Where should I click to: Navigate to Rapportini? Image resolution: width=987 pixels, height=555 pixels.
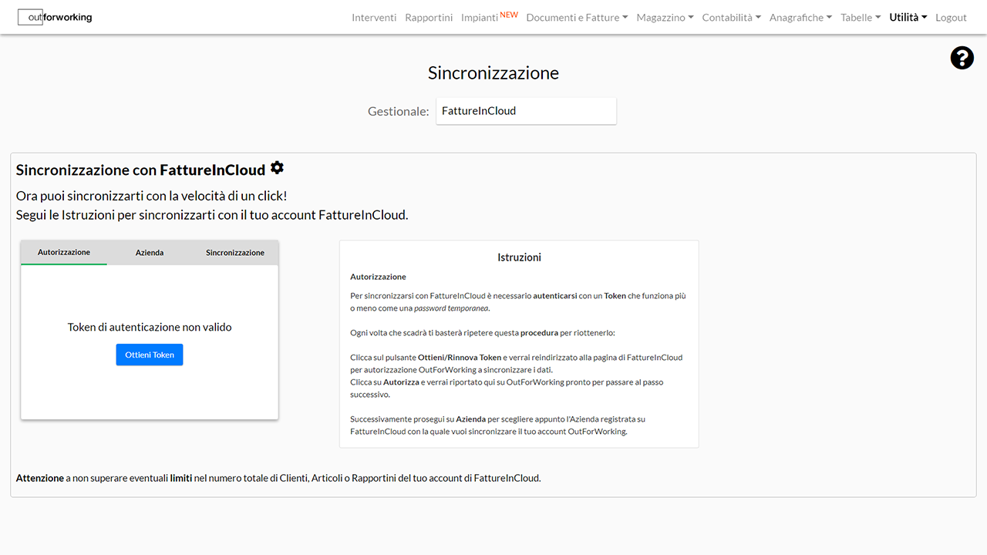pos(429,18)
